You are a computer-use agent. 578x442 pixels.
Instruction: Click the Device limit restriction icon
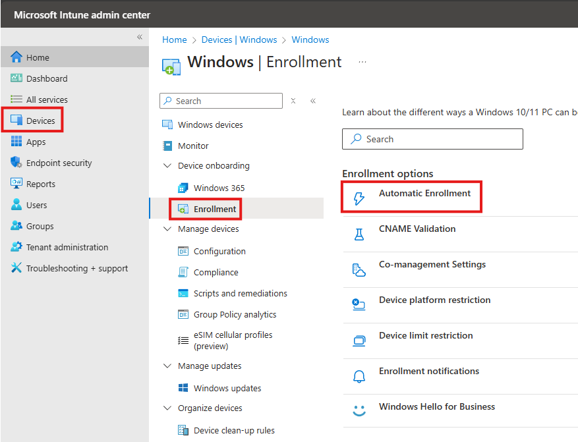click(359, 341)
